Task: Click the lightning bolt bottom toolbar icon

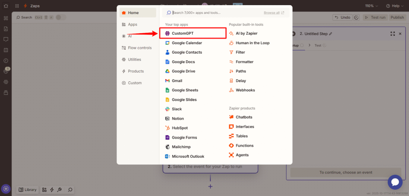Action: coord(52,190)
